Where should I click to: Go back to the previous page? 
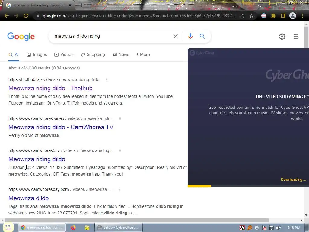pyautogui.click(x=7, y=16)
